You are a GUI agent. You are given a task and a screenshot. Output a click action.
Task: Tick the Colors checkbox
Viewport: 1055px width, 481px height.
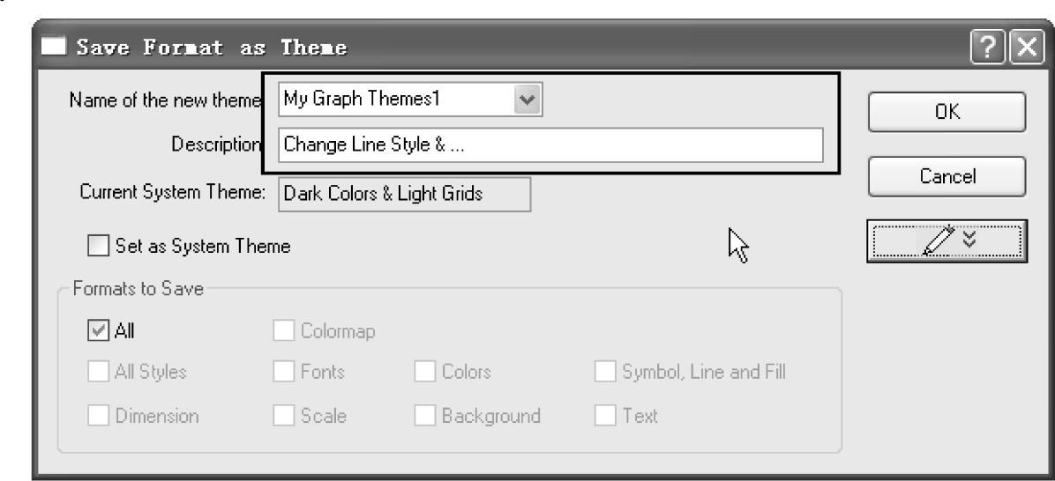click(x=424, y=372)
